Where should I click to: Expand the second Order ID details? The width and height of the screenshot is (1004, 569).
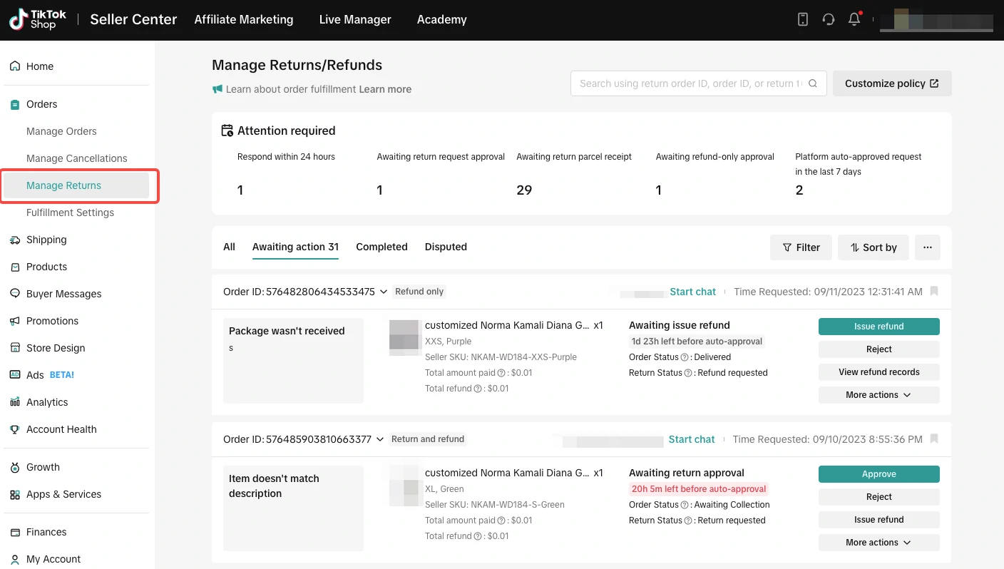(380, 439)
